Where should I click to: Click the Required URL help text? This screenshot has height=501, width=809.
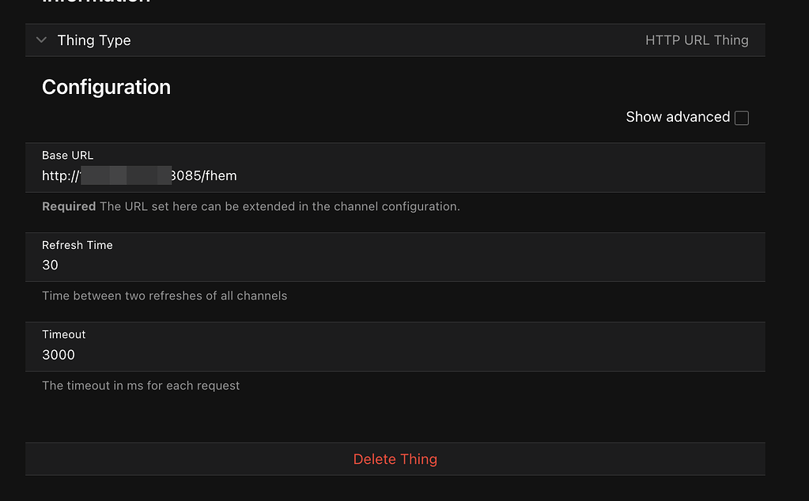pyautogui.click(x=251, y=206)
